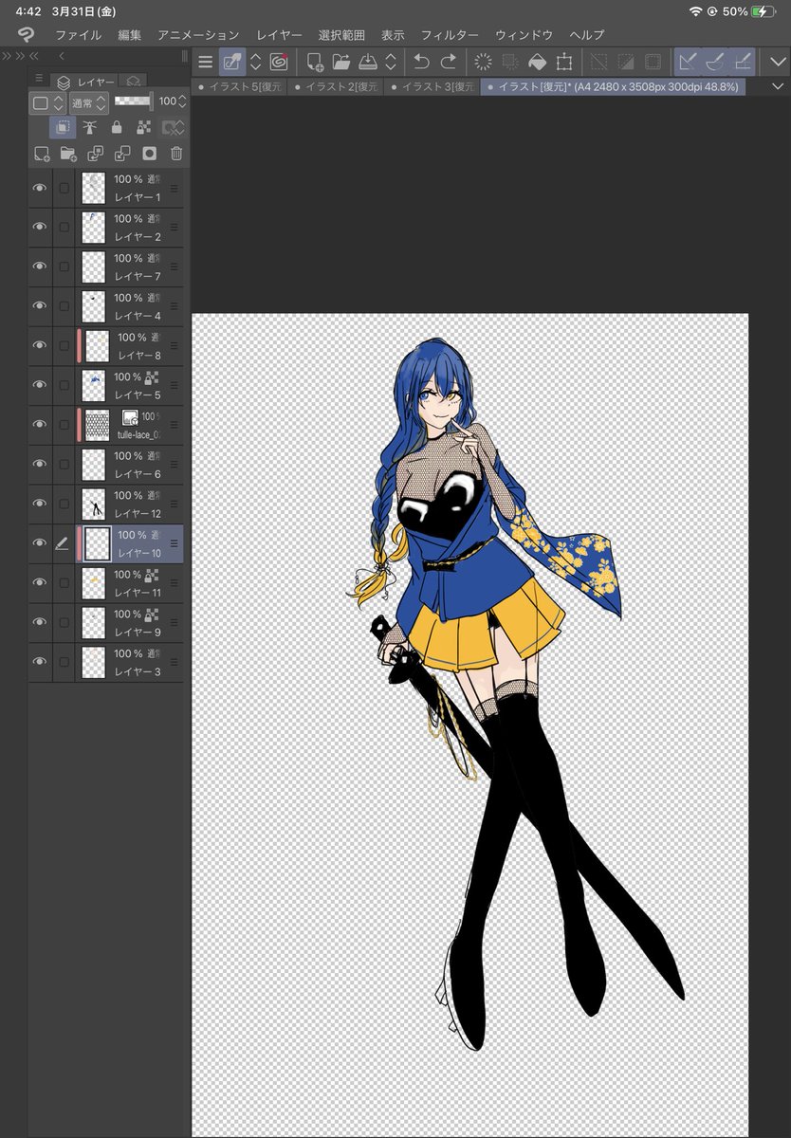Click the lighthouse reference layer icon
The image size is (791, 1138).
[x=90, y=128]
